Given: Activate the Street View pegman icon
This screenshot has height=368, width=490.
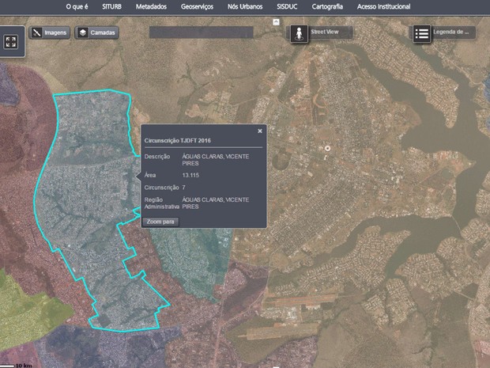Looking at the screenshot, I should click(x=298, y=34).
